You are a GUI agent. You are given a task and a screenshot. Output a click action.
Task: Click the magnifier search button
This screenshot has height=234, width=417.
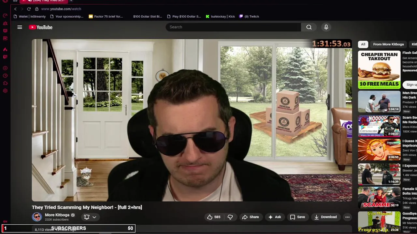tap(309, 27)
